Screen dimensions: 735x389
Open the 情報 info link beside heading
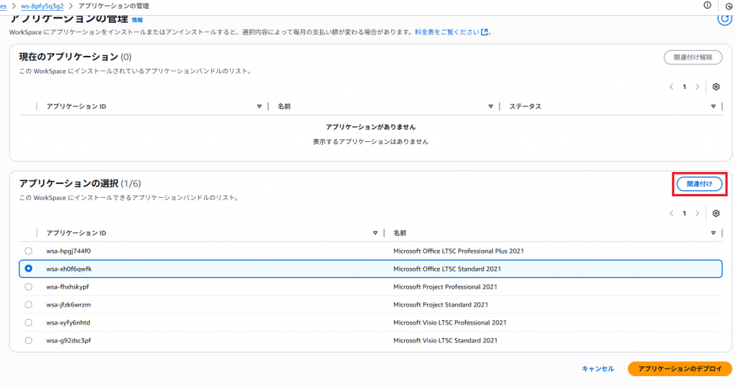click(x=137, y=20)
